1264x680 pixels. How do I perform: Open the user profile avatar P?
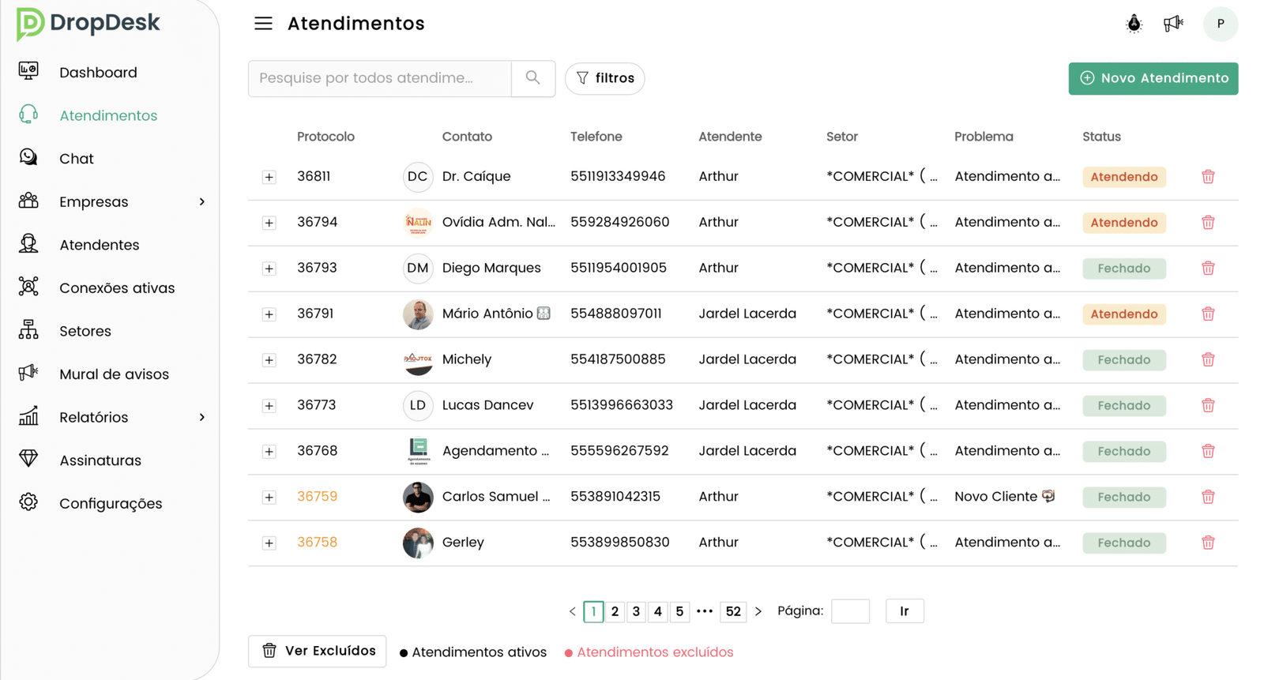click(1221, 24)
